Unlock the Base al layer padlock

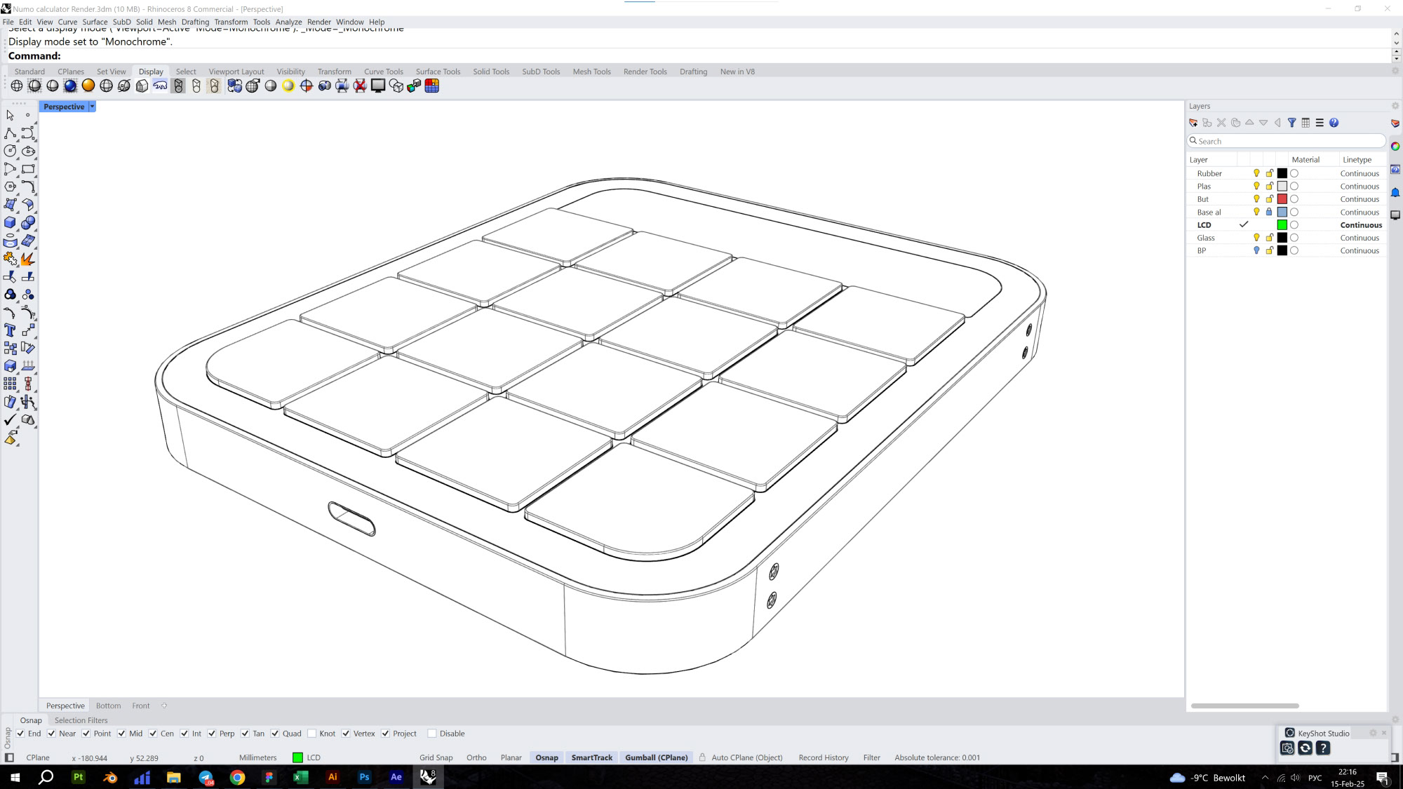click(x=1270, y=212)
